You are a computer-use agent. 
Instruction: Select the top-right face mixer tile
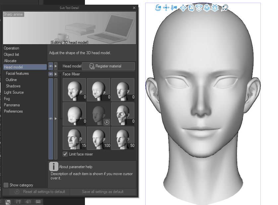coord(123,90)
